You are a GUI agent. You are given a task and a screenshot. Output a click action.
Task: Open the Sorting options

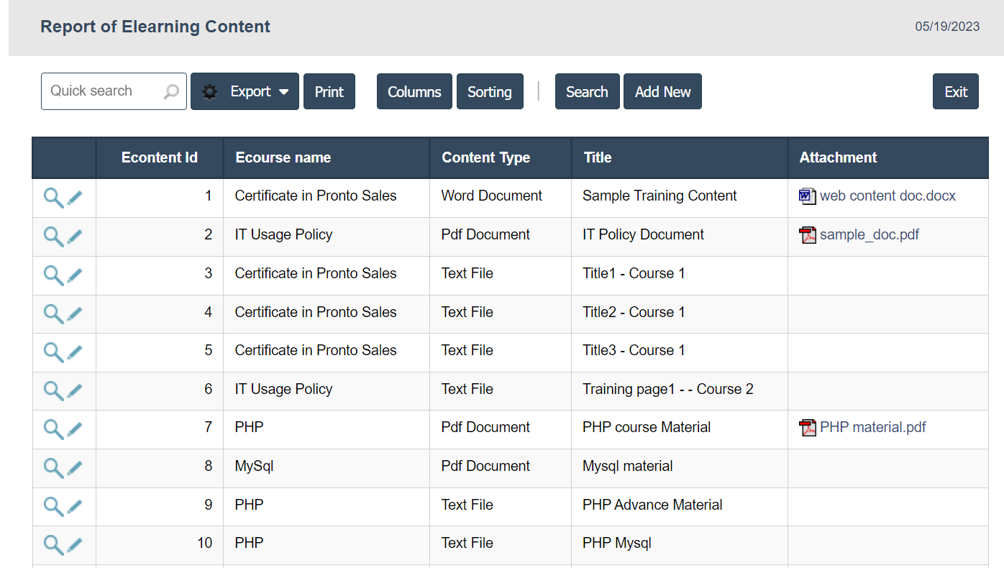(x=490, y=92)
